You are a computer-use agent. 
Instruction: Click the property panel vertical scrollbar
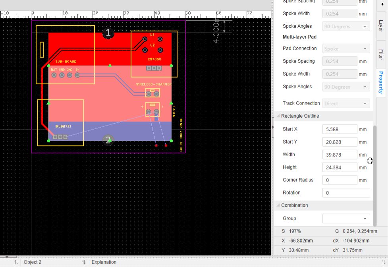point(374,174)
